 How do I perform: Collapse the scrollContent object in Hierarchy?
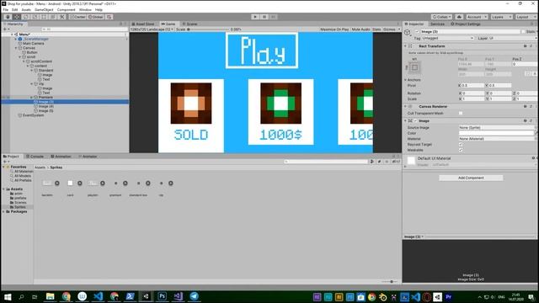[24, 61]
